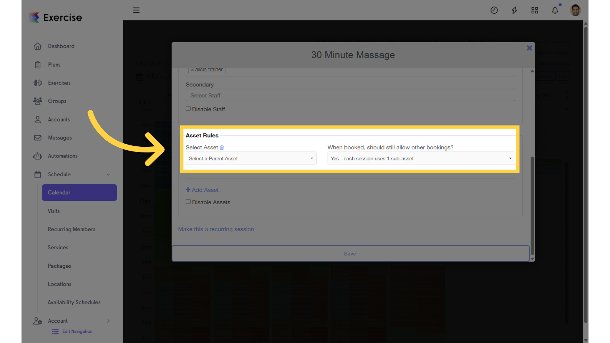Viewport: 610px width, 343px height.
Task: Collapse the Schedule menu chevron
Action: 108,175
